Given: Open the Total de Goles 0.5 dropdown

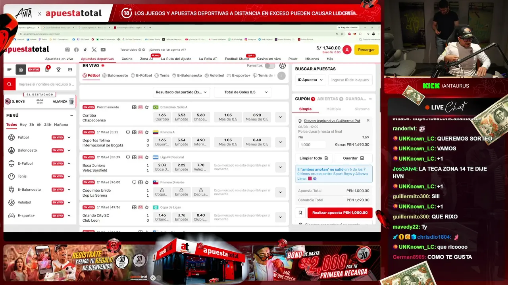Looking at the screenshot, I should coord(242,92).
